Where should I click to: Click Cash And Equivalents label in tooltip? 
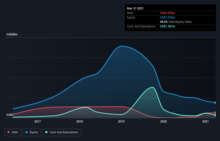click(141, 26)
